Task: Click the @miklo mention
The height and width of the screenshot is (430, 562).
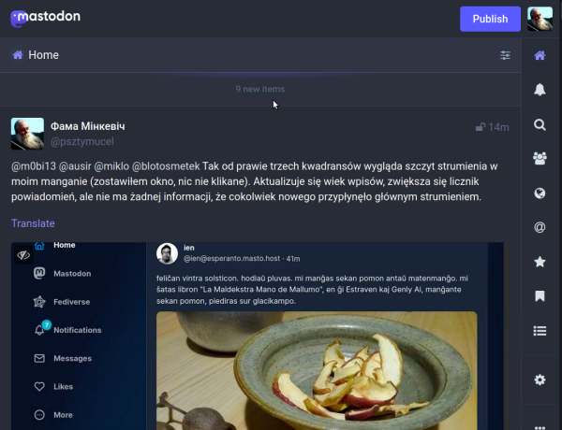Action: 111,166
